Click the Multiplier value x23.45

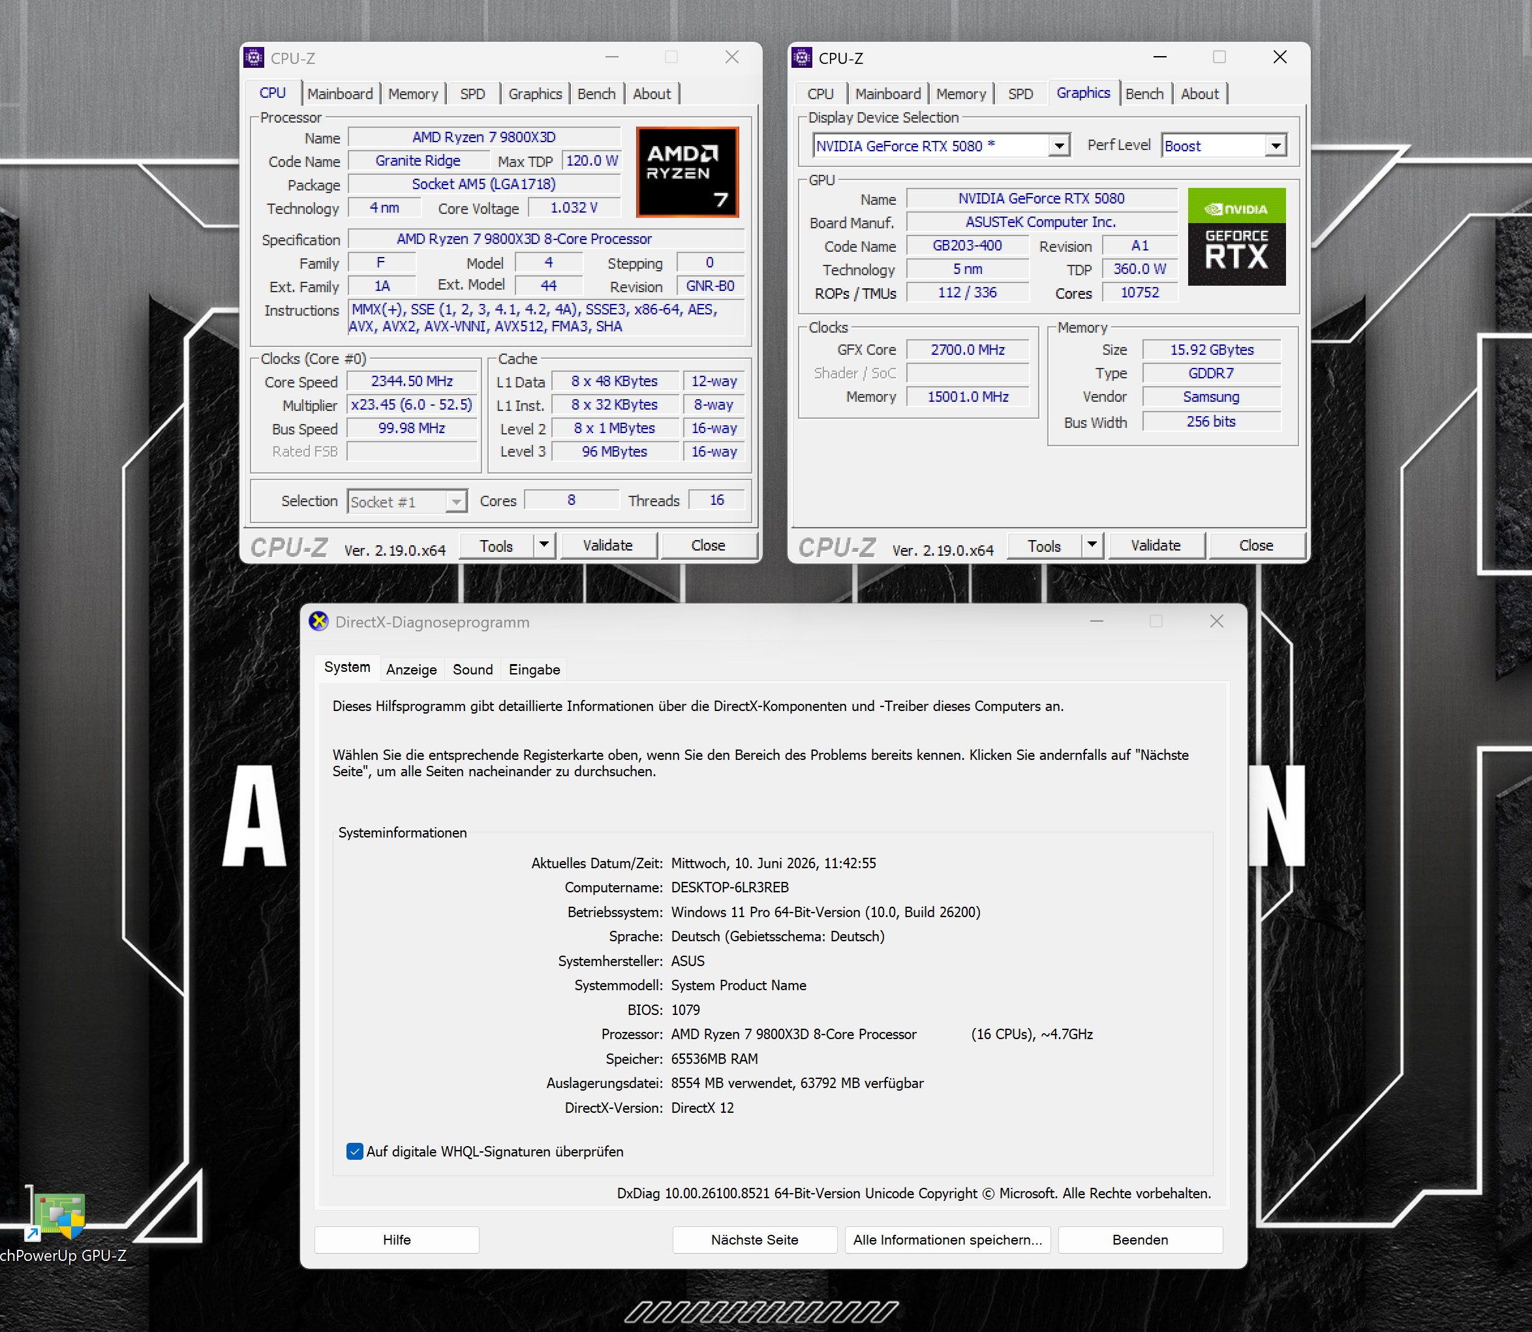pyautogui.click(x=412, y=405)
